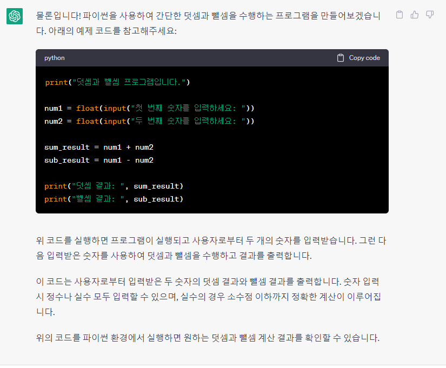This screenshot has width=446, height=368.
Task: Click the python language label
Action: point(54,58)
